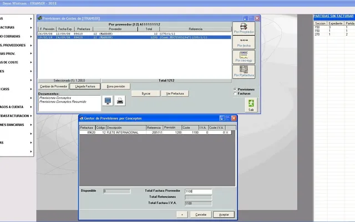This screenshot has width=355, height=222.
Task: Click the Expediente column header in Partidas panel
Action: pyautogui.click(x=336, y=23)
